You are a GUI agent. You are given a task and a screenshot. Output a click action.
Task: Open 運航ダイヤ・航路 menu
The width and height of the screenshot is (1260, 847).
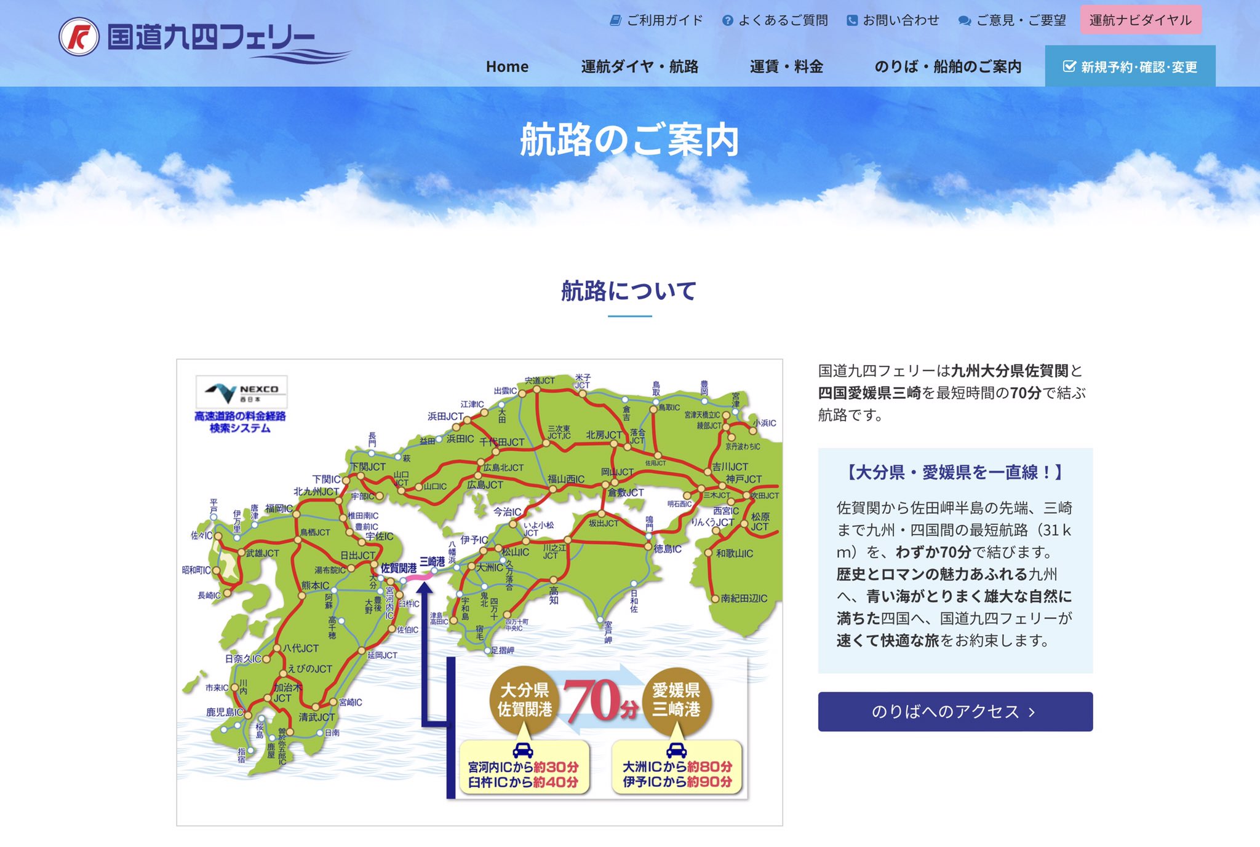(640, 66)
